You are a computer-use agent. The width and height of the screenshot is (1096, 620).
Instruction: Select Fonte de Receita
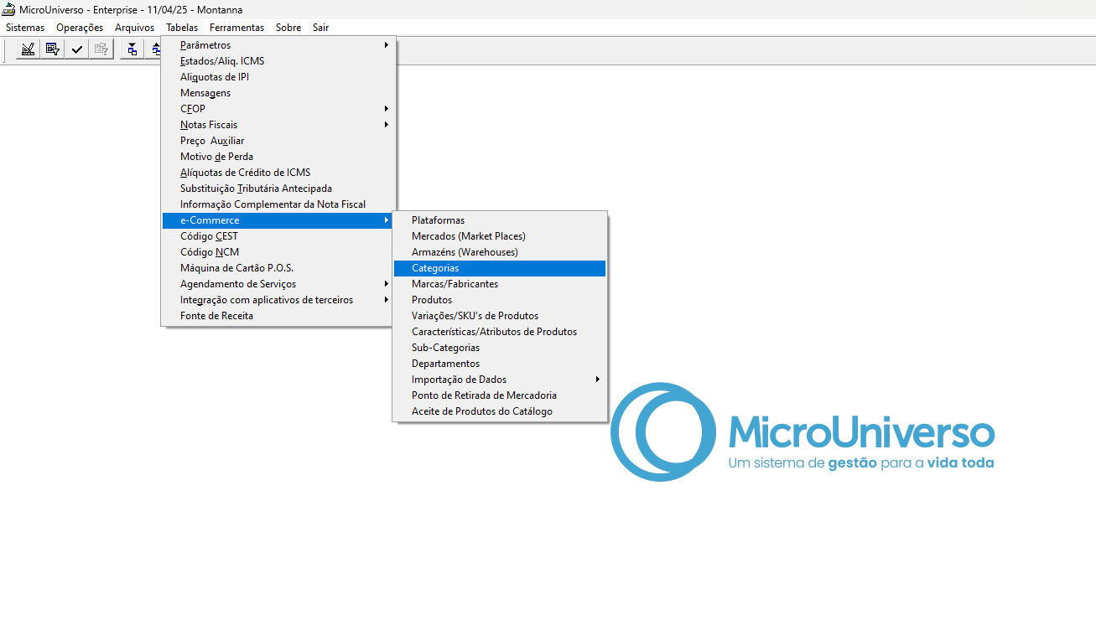click(278, 316)
